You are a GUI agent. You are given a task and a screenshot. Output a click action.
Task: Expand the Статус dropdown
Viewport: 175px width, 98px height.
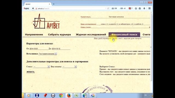(x=49, y=67)
